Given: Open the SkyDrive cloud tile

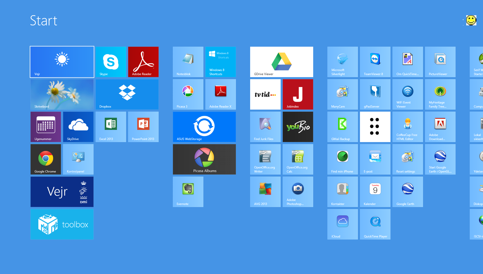Looking at the screenshot, I should (x=78, y=127).
